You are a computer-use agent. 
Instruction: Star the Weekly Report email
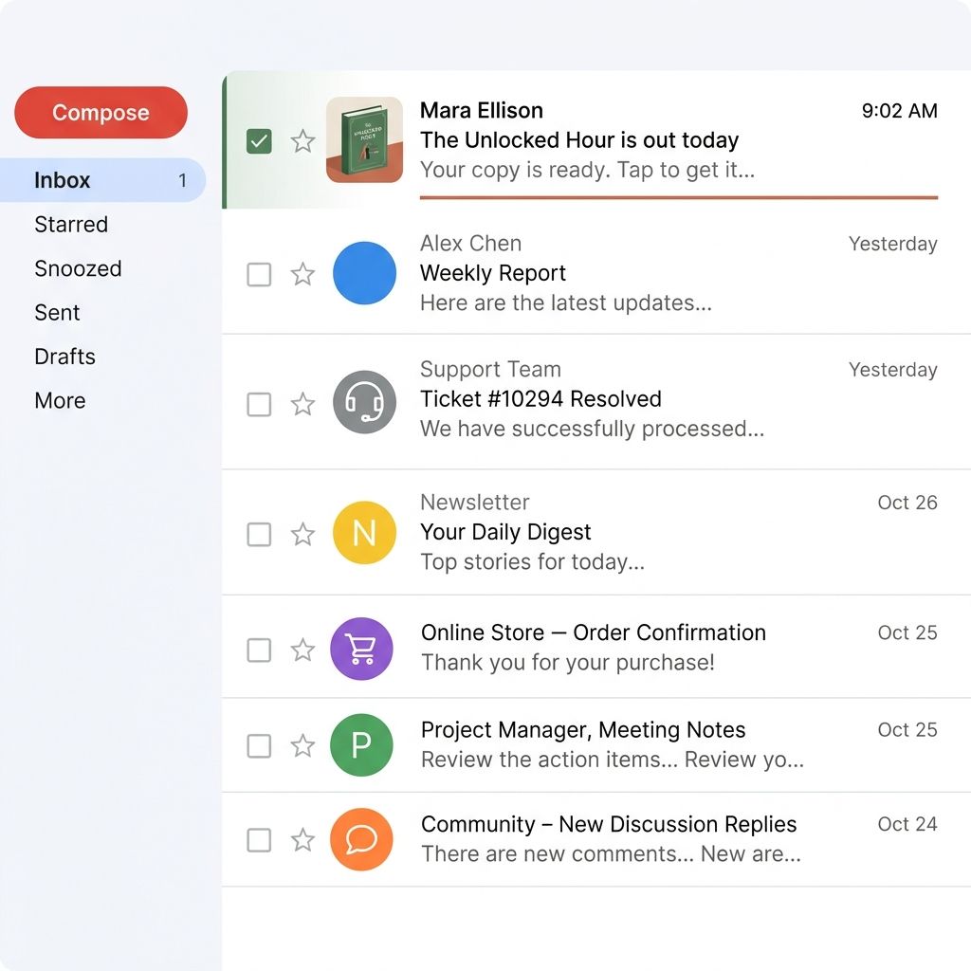(x=302, y=274)
